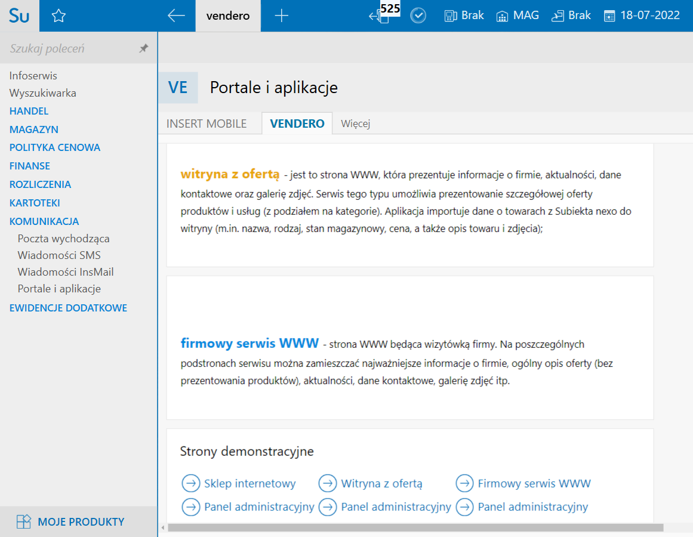Expand the MAGAZYN menu section
The height and width of the screenshot is (537, 693).
pyautogui.click(x=33, y=129)
